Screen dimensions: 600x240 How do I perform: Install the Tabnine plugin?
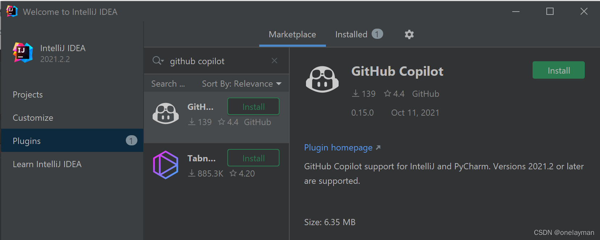click(253, 158)
